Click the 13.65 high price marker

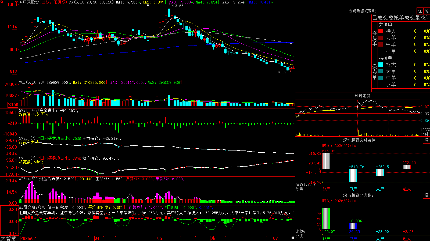pyautogui.click(x=178, y=6)
